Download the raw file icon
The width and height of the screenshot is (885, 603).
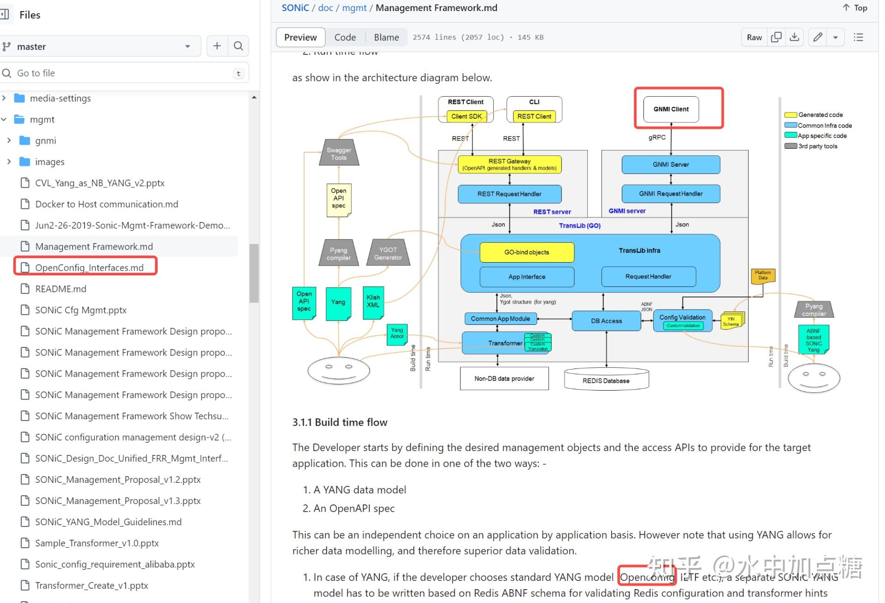pyautogui.click(x=794, y=37)
